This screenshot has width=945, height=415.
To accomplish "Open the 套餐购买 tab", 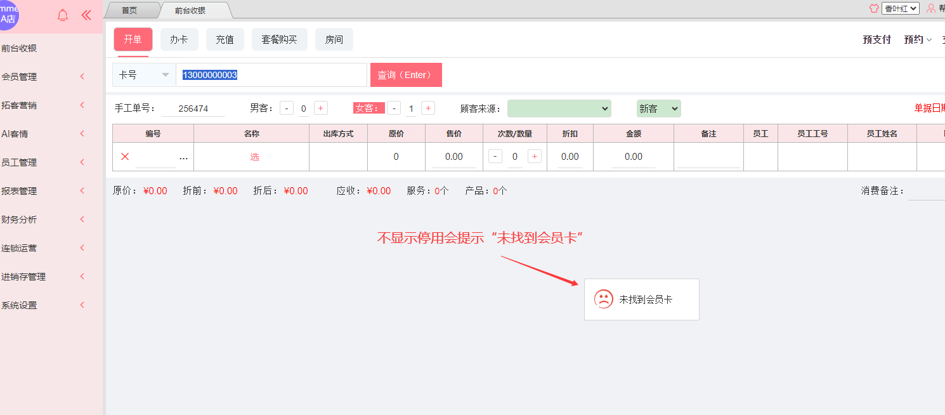I will pyautogui.click(x=279, y=39).
